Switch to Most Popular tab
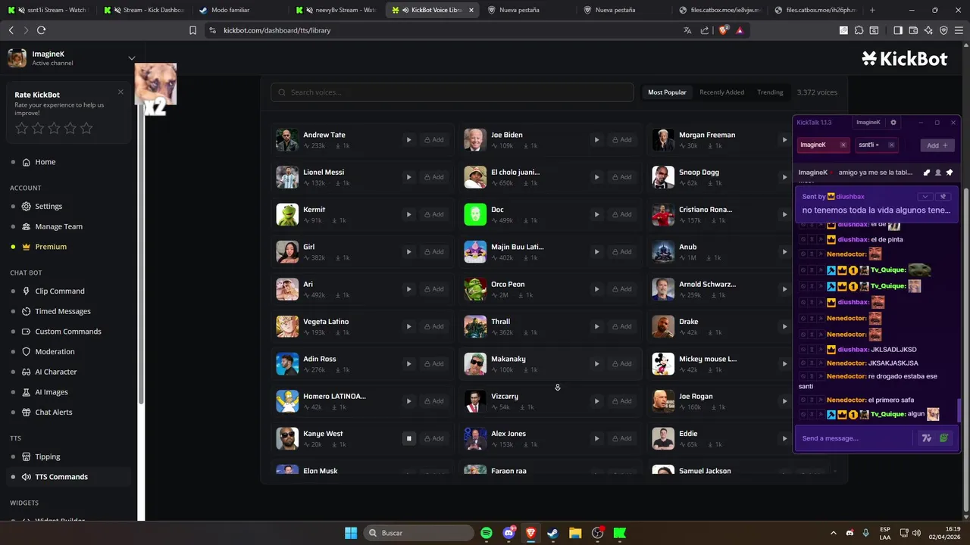This screenshot has width=970, height=545. point(667,92)
